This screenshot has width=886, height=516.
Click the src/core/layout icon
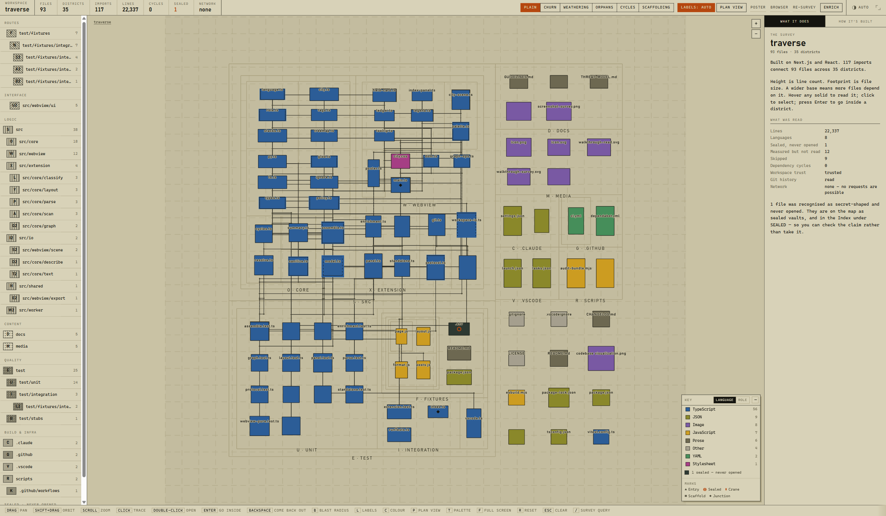point(14,190)
